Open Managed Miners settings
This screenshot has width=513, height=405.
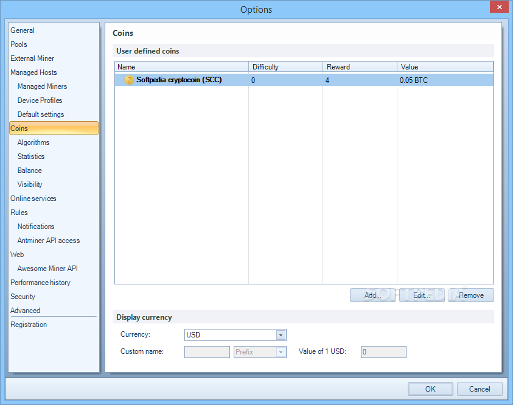(x=42, y=86)
